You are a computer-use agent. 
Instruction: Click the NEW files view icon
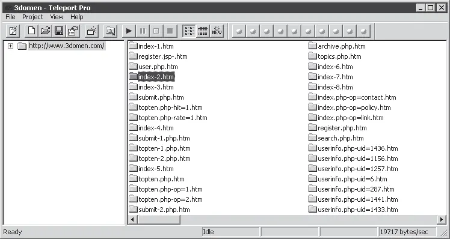217,31
